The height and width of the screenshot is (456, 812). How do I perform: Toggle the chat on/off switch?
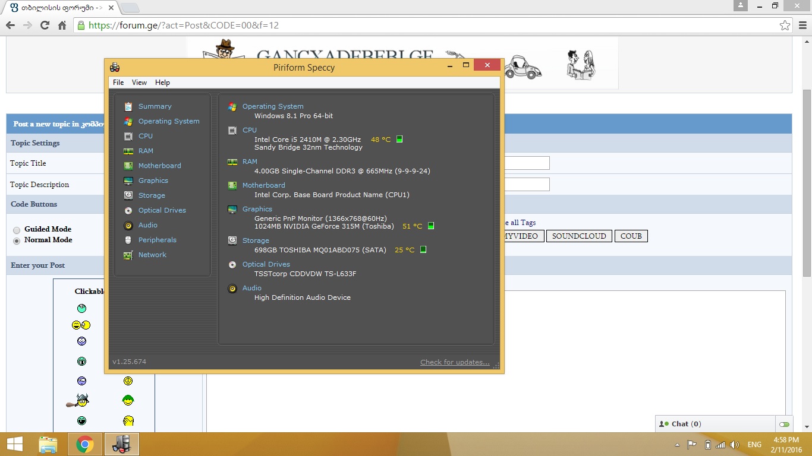click(784, 424)
